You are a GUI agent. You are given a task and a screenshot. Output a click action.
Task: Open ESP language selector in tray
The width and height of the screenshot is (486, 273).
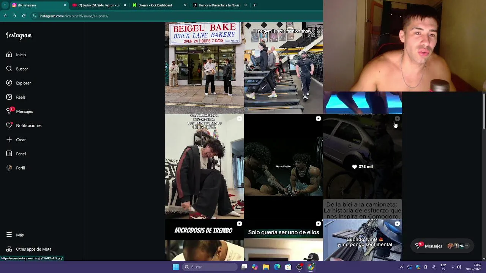(x=443, y=267)
